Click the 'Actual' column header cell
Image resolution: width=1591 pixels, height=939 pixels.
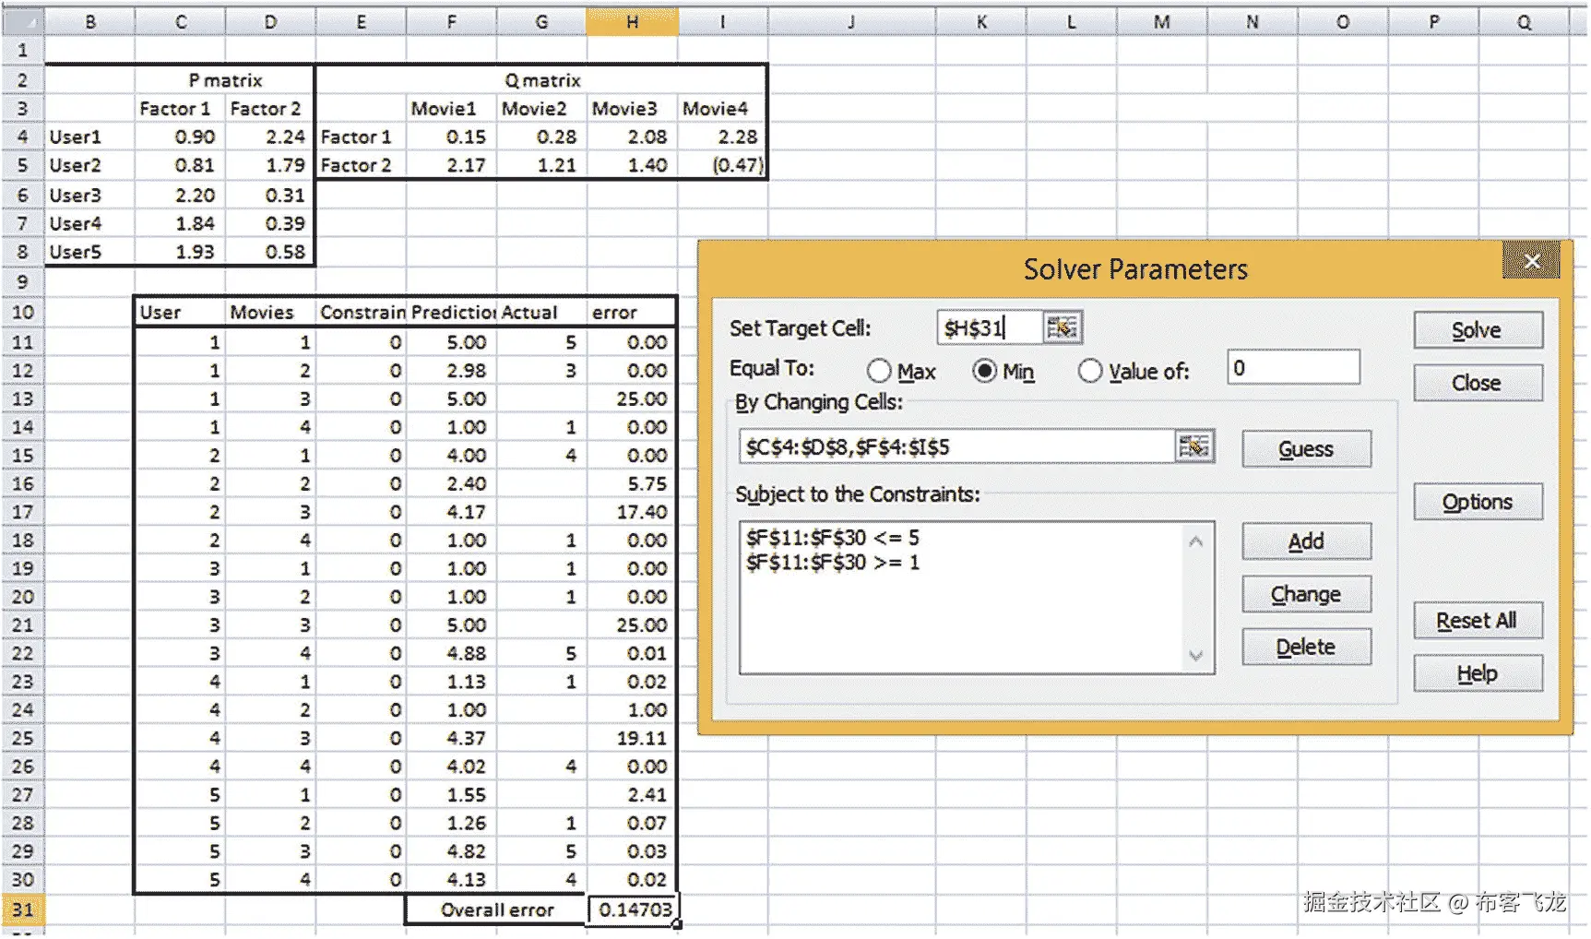542,313
